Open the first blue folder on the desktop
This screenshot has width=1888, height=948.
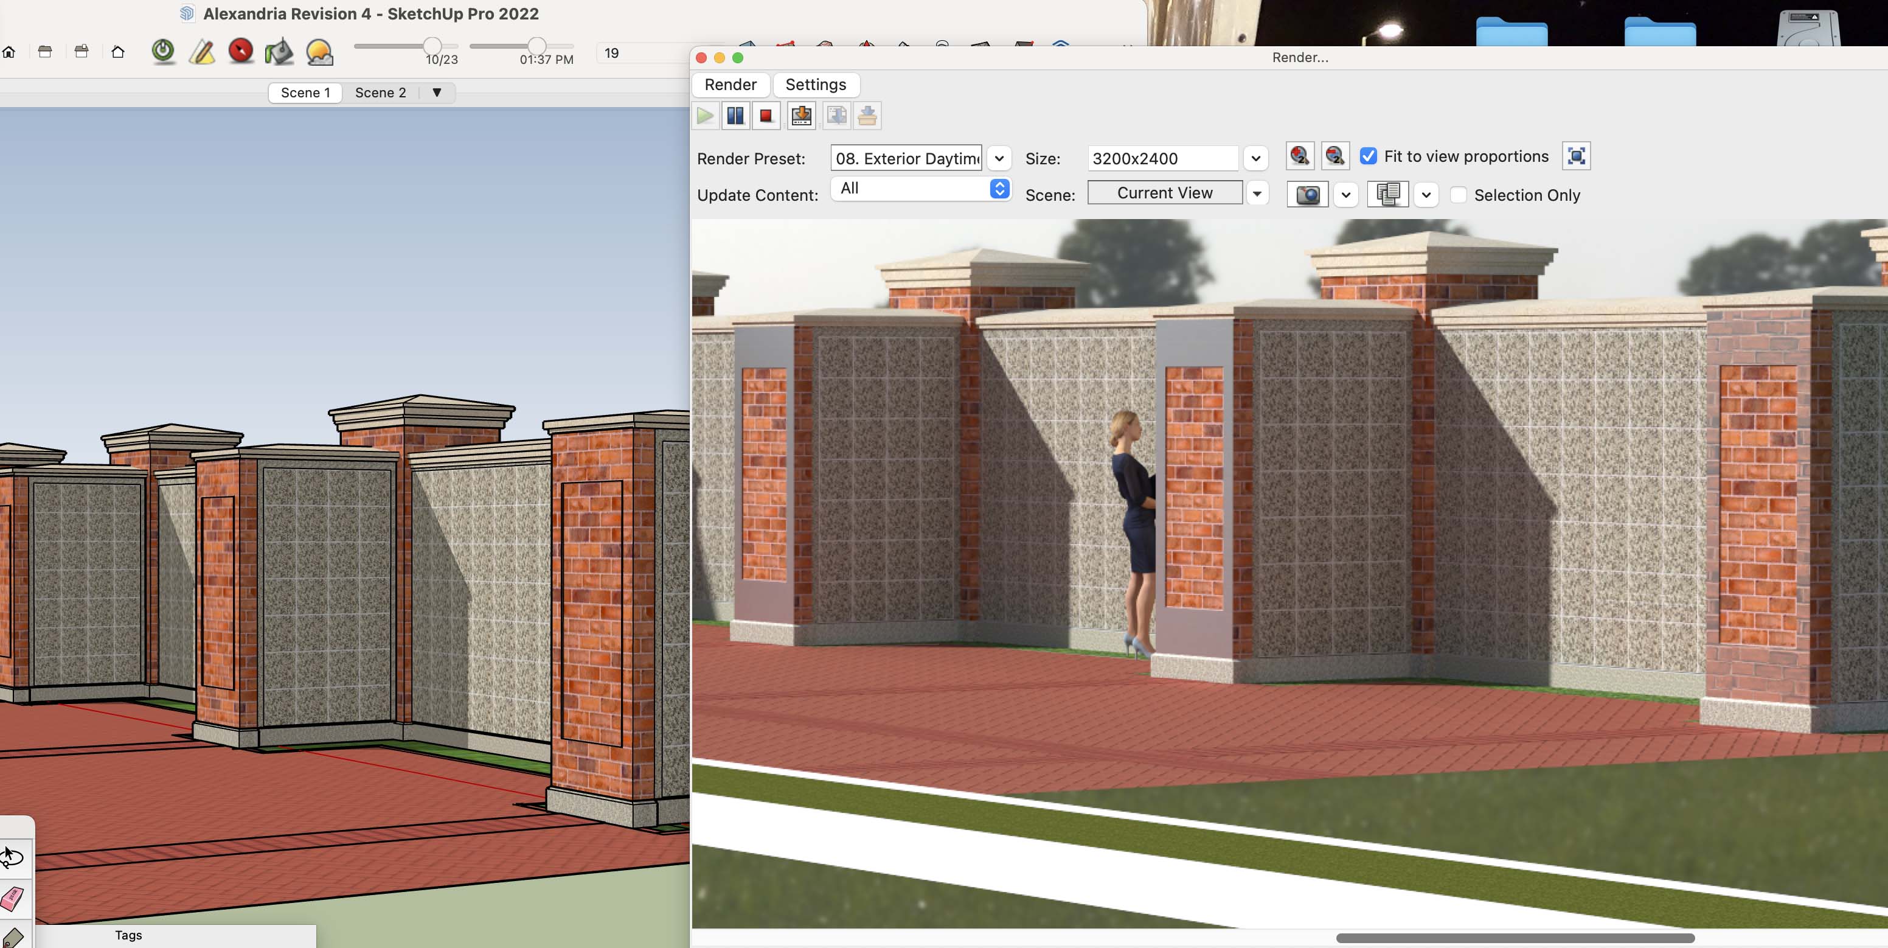pos(1512,31)
